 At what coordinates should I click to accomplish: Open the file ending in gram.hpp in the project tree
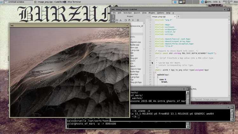coord(136,69)
